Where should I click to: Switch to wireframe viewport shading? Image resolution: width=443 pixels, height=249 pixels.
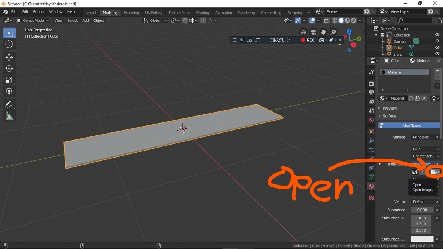pos(335,21)
